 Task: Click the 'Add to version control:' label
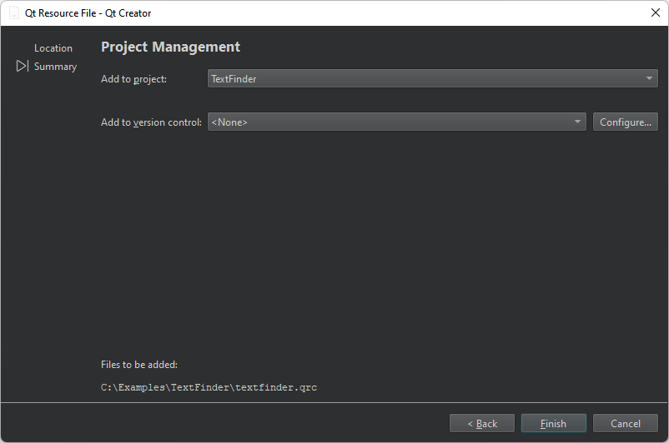pos(151,122)
